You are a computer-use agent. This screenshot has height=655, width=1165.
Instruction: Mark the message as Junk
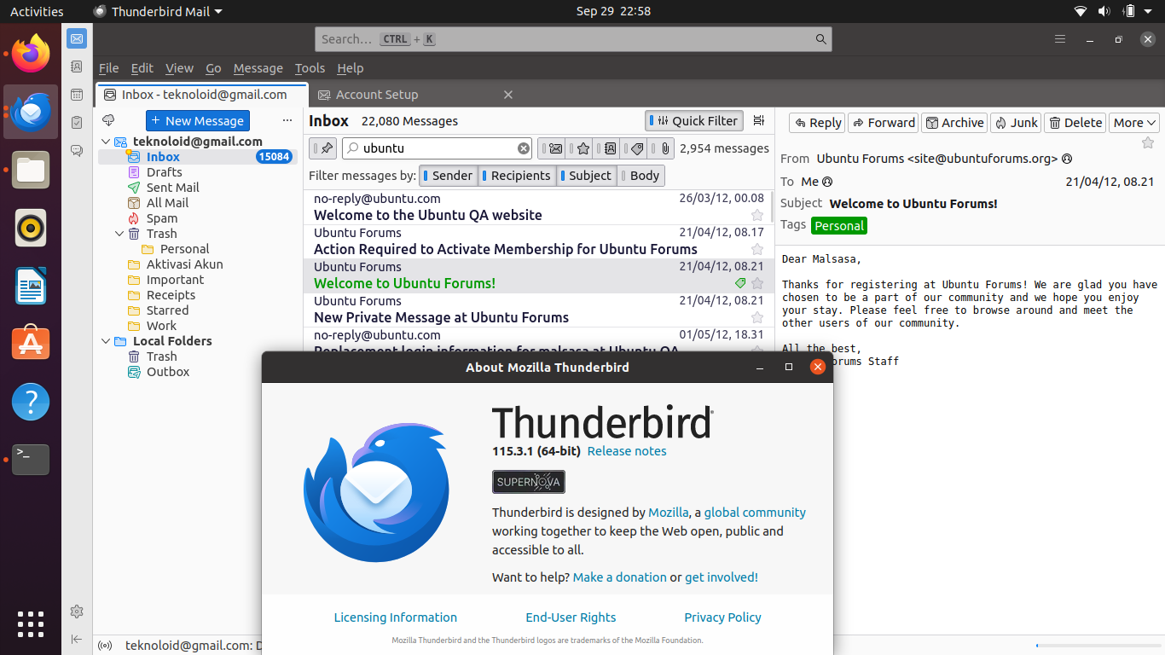click(x=1016, y=123)
